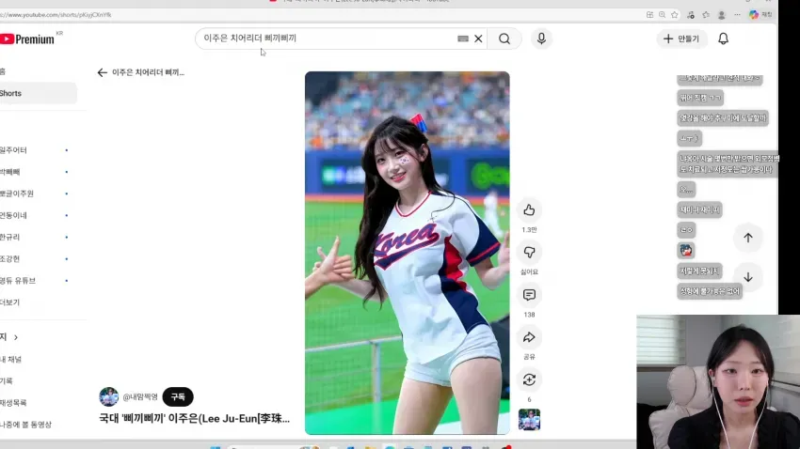Click the short title starting 국대
The width and height of the screenshot is (800, 449).
(x=195, y=418)
